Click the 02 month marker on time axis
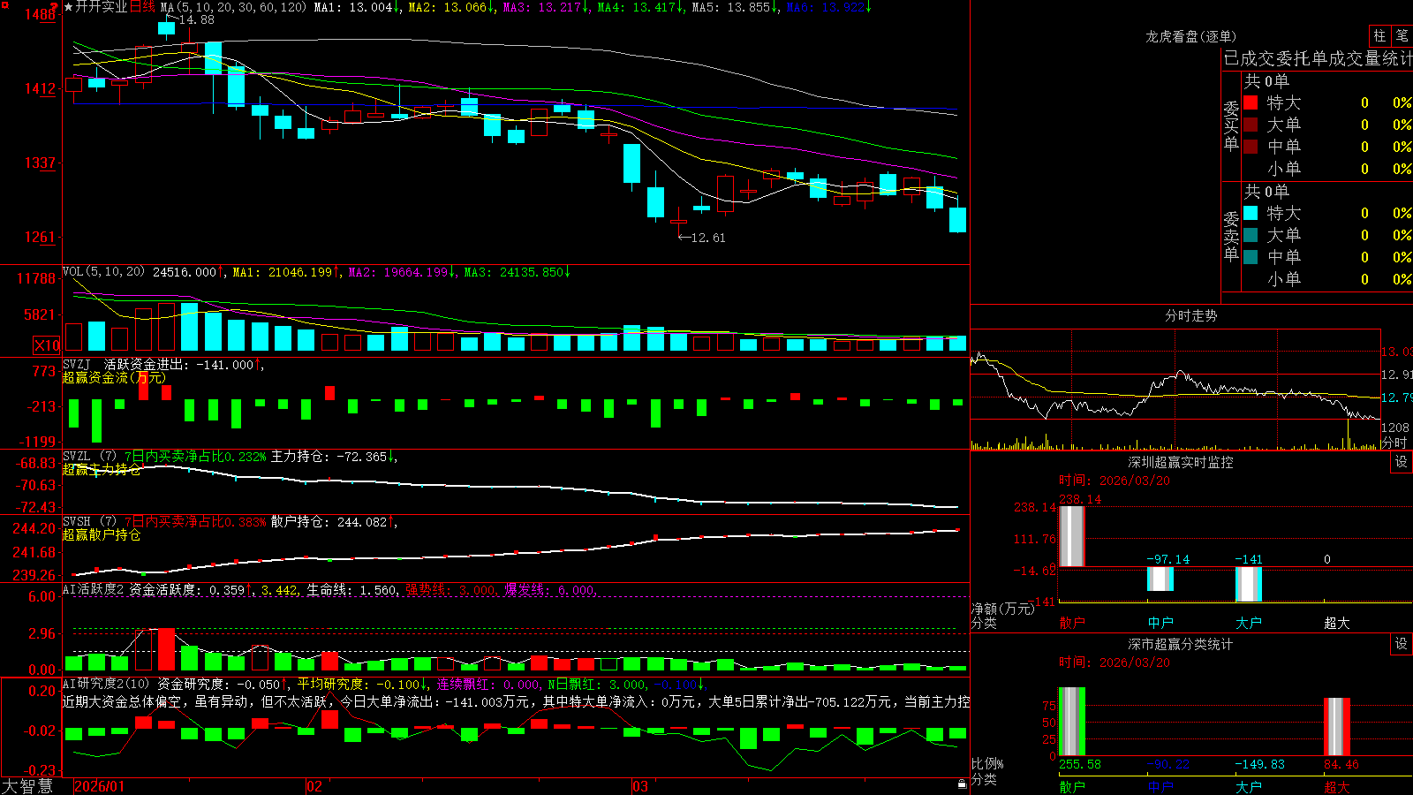This screenshot has width=1413, height=795. [x=314, y=786]
